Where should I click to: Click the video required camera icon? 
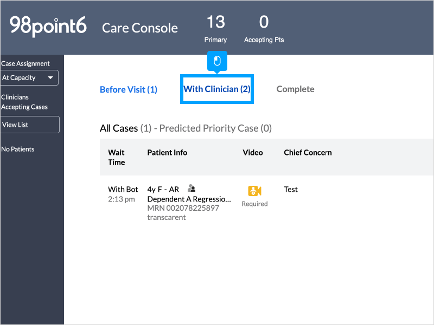pos(254,191)
